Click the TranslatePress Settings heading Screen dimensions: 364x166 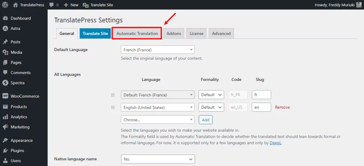(89, 20)
